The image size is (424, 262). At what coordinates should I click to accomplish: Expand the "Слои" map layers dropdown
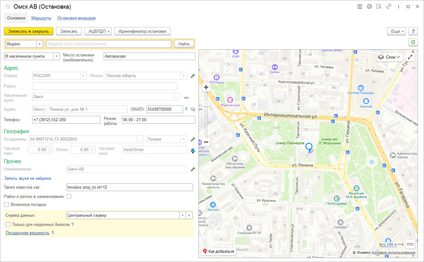point(389,57)
